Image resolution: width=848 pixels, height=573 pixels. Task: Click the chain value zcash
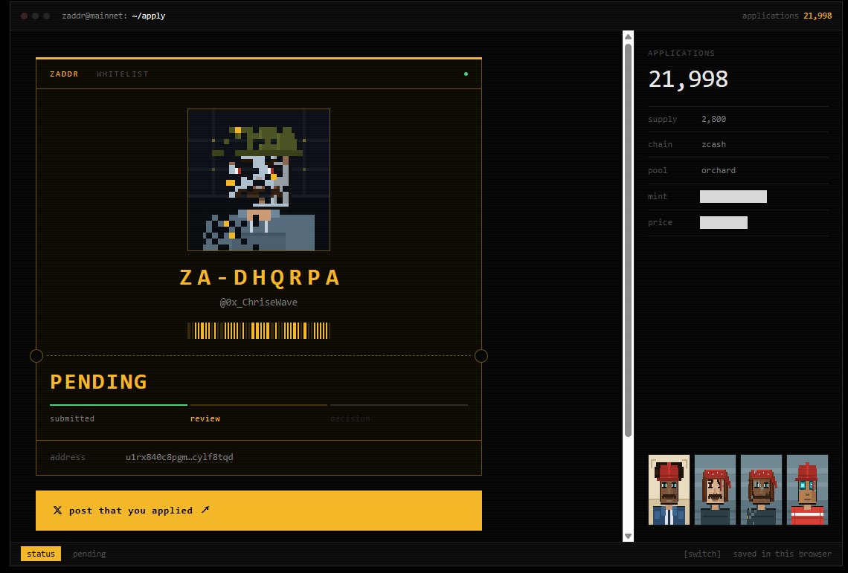point(713,144)
